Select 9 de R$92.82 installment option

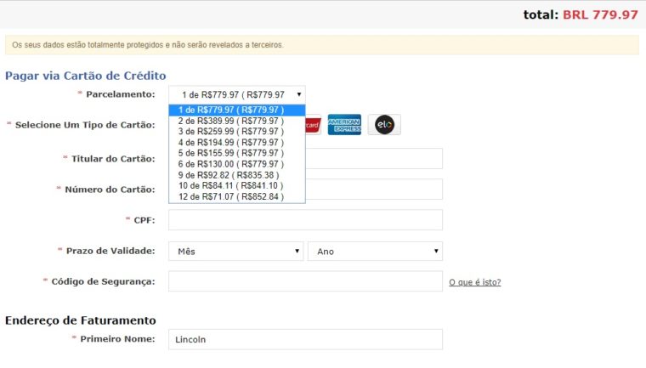(x=237, y=175)
